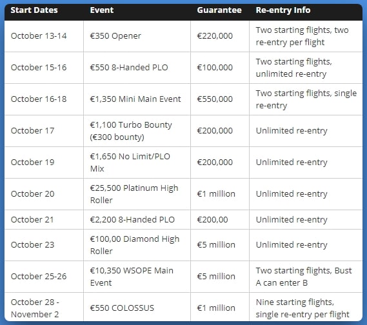
Task: Select the Bust A can enter B text
Action: tap(304, 277)
